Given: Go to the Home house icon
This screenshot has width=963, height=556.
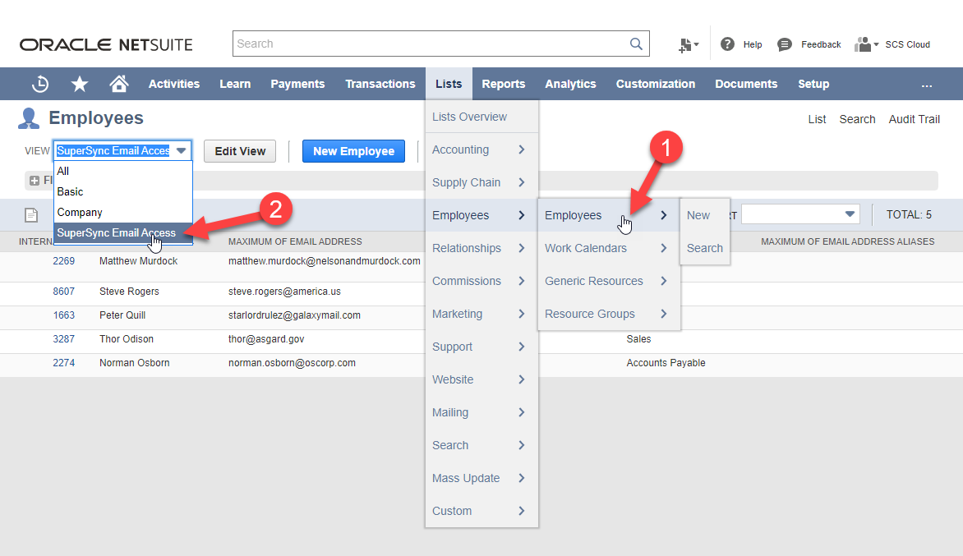Looking at the screenshot, I should tap(118, 84).
